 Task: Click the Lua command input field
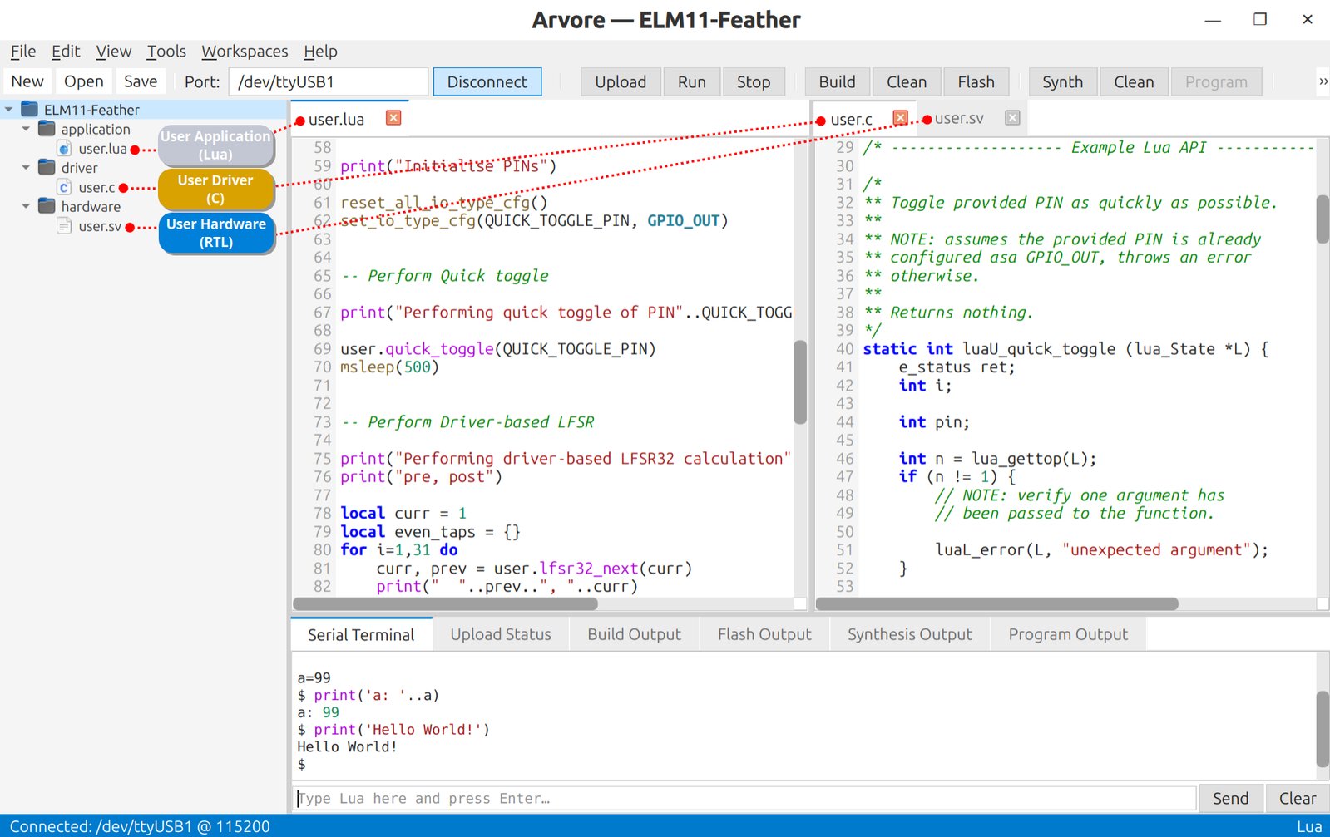pos(744,798)
